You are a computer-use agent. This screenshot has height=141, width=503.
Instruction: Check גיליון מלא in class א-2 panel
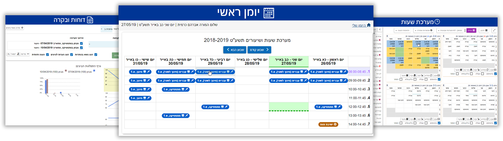(x=415, y=79)
